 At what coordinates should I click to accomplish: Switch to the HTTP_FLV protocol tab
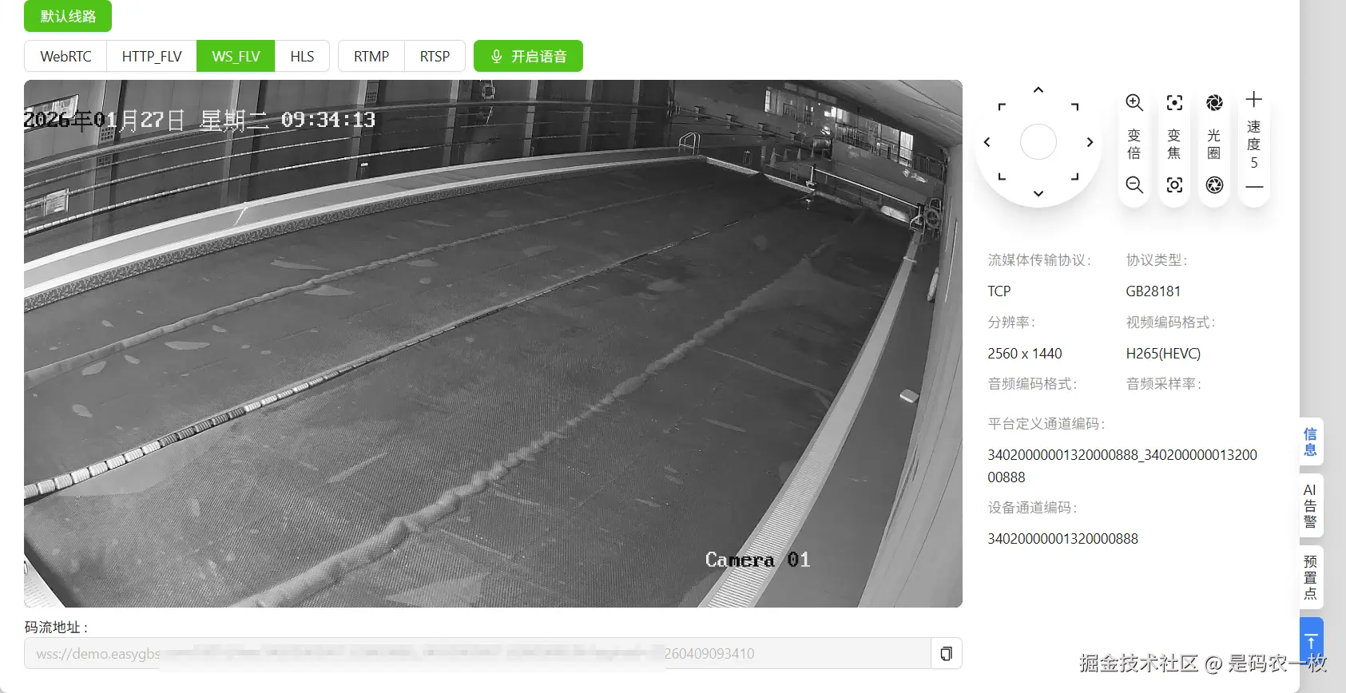pos(152,57)
